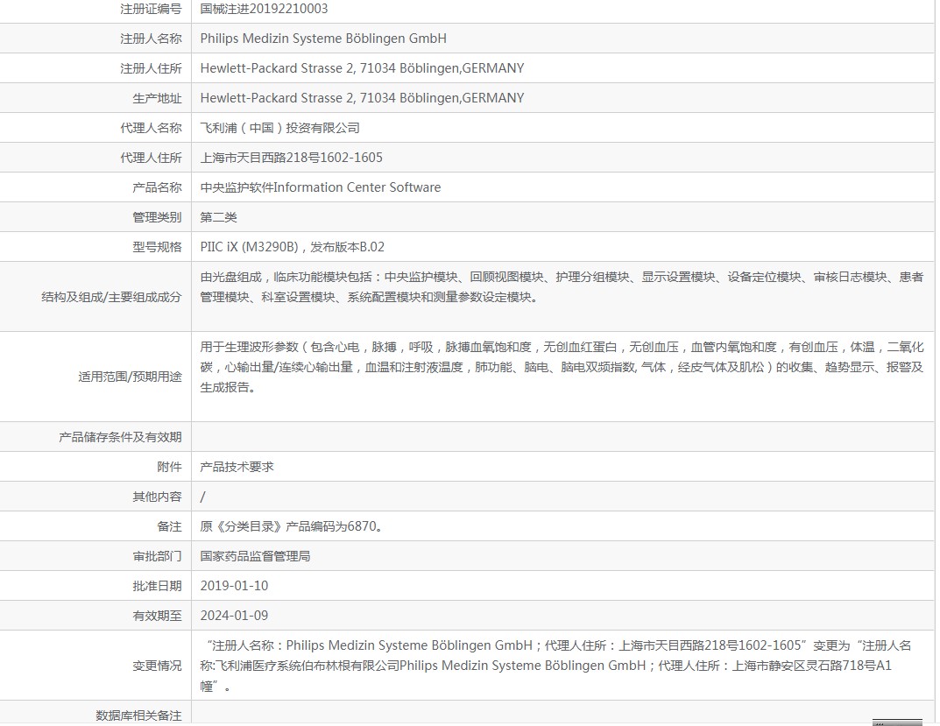The height and width of the screenshot is (726, 940).
Task: Click the 注册人名称 label
Action: 151,39
